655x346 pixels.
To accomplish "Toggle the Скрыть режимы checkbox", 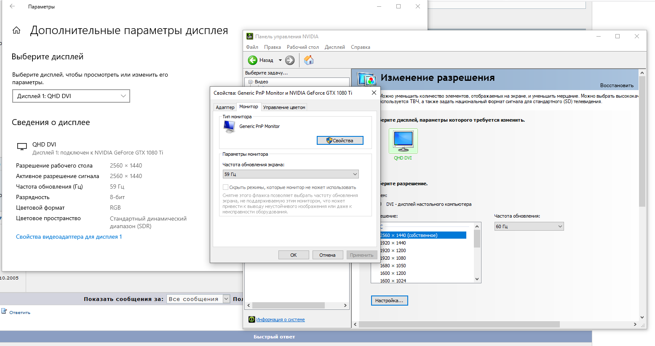I will 225,187.
